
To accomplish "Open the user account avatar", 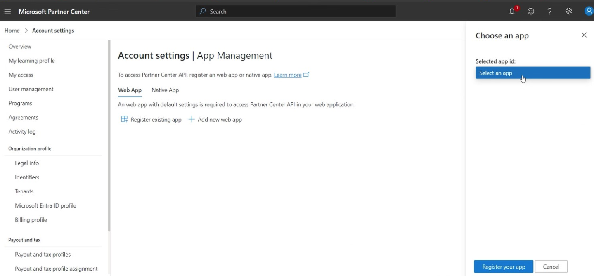I will tap(589, 11).
